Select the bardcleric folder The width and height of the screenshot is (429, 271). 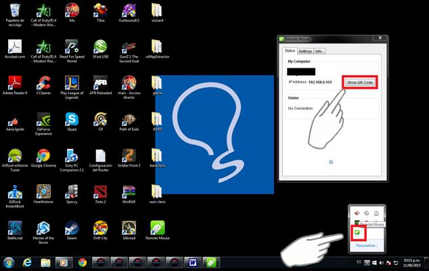coord(157,158)
